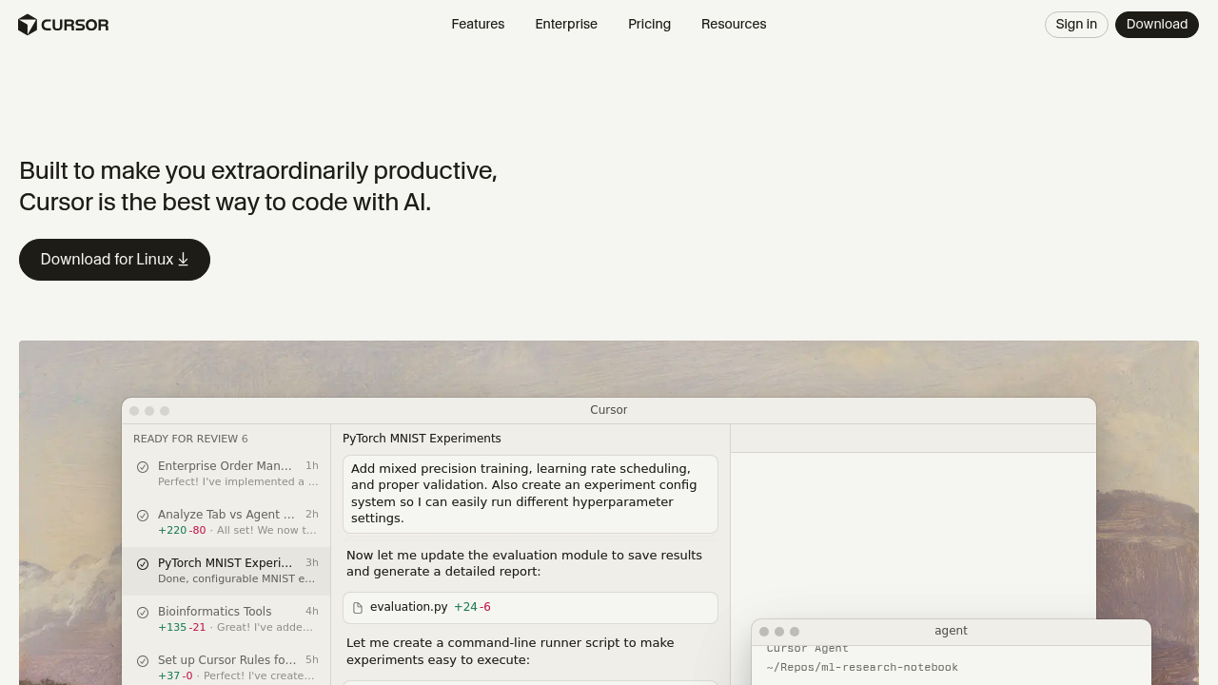Click the Download for Linux button

(x=114, y=260)
